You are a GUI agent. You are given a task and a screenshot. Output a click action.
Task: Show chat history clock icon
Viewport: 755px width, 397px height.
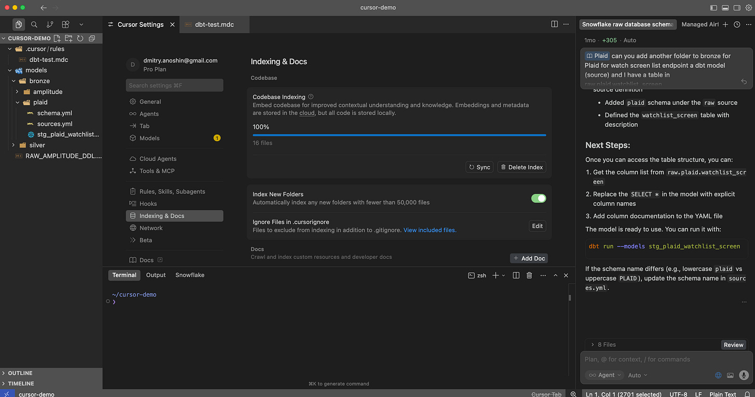[x=737, y=24]
